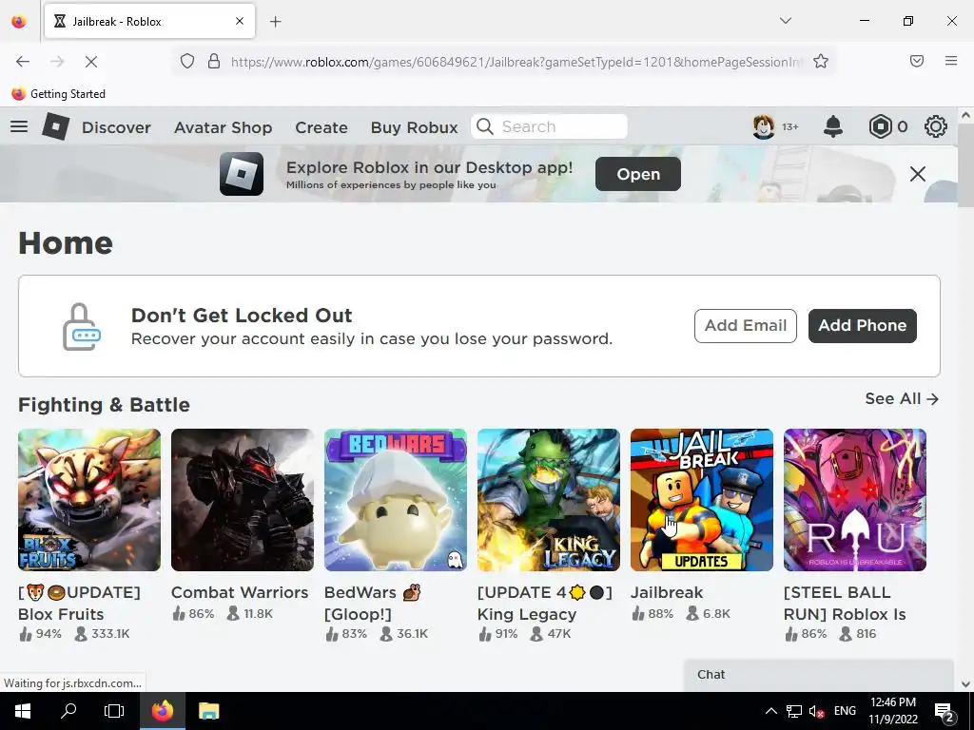See All Fighting & Battle games
The image size is (974, 730).
[902, 398]
